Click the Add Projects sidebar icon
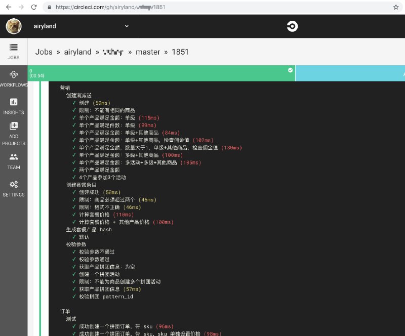Viewport: 405px width, 336px height. (14, 126)
